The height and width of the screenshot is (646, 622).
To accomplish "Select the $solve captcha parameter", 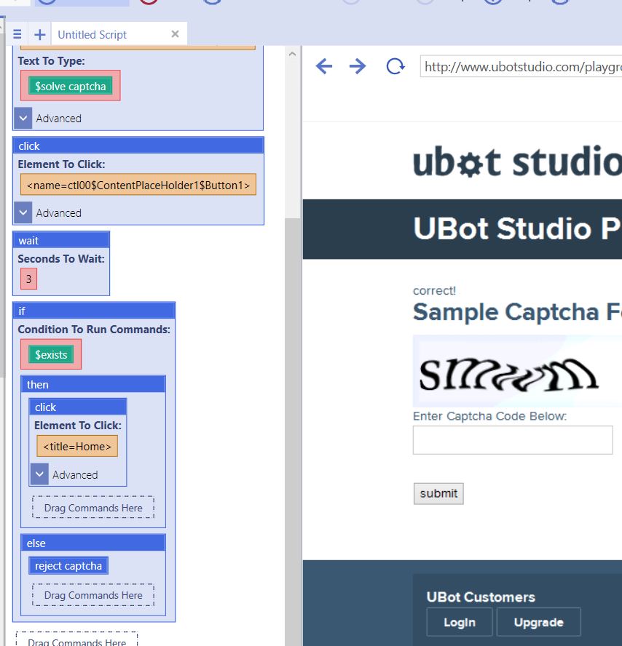I will point(70,86).
